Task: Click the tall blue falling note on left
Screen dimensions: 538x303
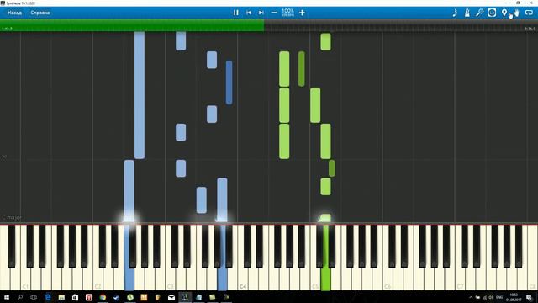Action: [140, 95]
